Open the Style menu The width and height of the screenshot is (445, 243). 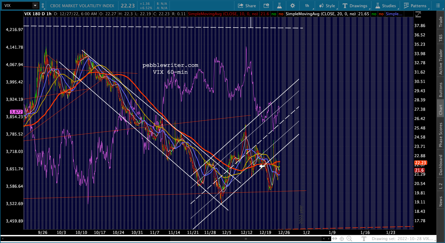[327, 6]
